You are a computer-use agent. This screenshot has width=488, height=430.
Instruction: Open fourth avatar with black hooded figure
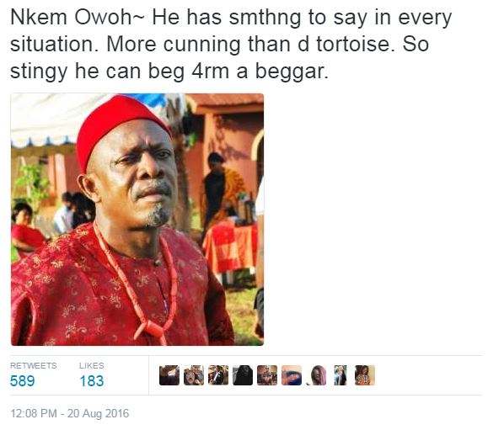pyautogui.click(x=243, y=375)
